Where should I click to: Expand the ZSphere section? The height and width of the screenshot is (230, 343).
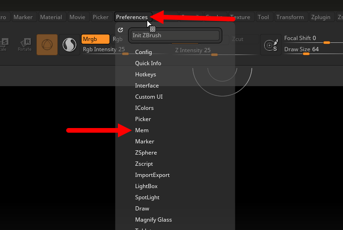point(146,152)
